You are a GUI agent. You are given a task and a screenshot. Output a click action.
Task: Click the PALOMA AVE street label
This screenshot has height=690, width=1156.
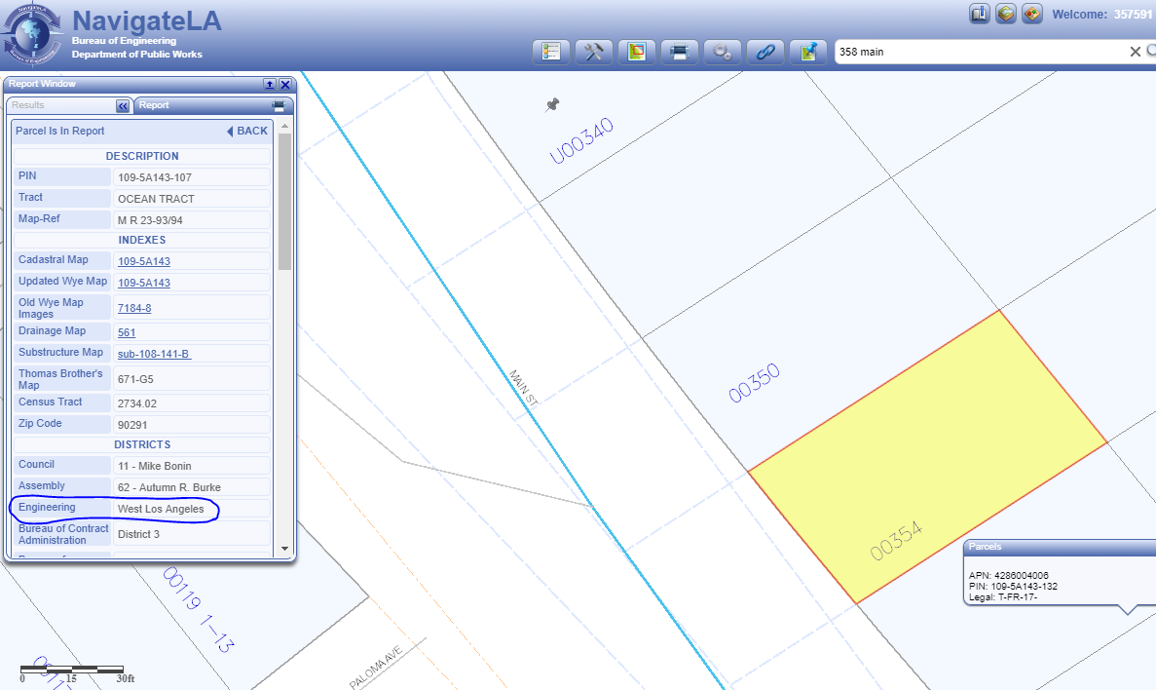pyautogui.click(x=376, y=668)
